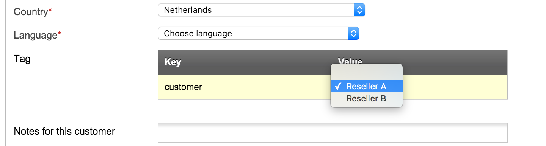This screenshot has height=146, width=546.
Task: Click the yellow row area right of the popup
Action: click(x=455, y=87)
